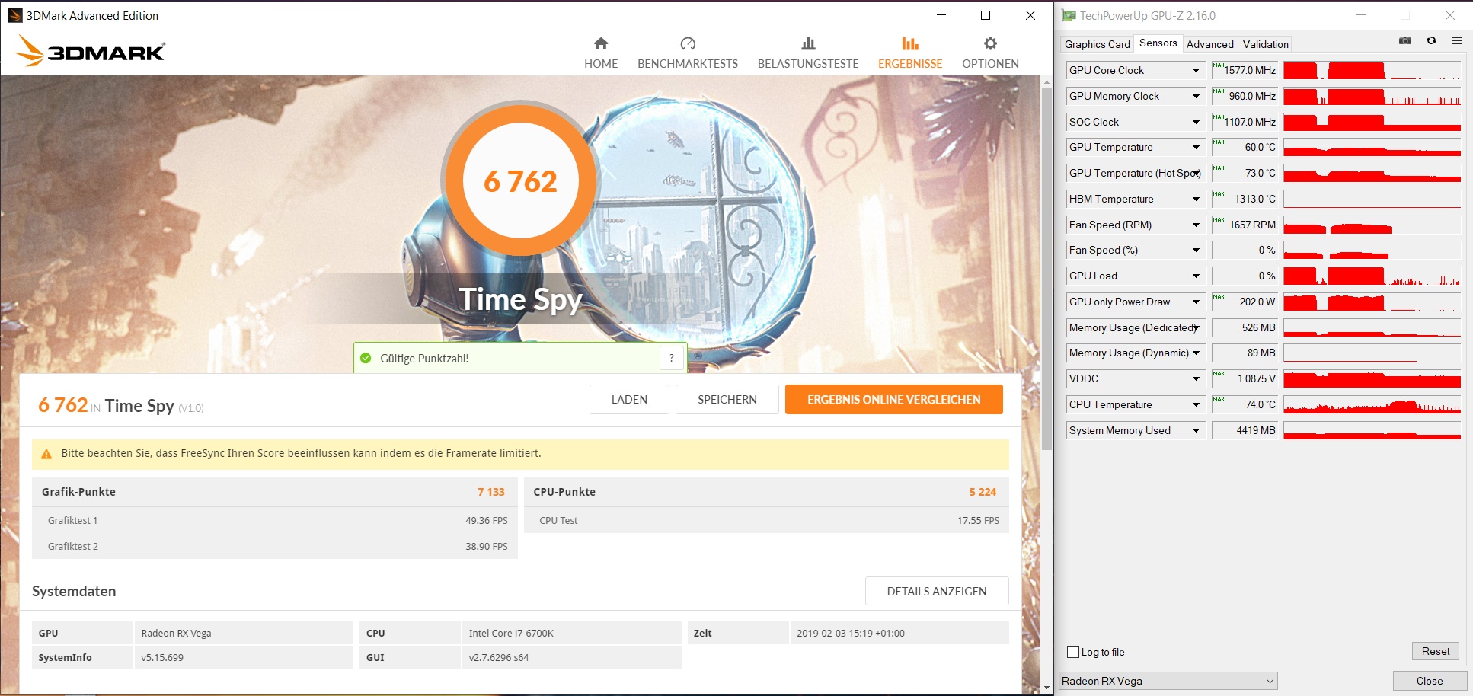Expand the GPU Load sensor dropdown
Screen dimensions: 1473x696
coord(1196,276)
